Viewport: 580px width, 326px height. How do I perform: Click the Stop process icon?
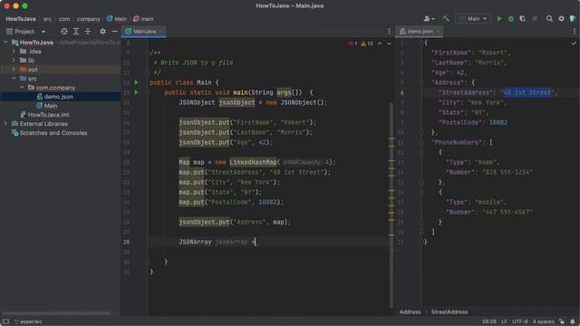point(535,18)
